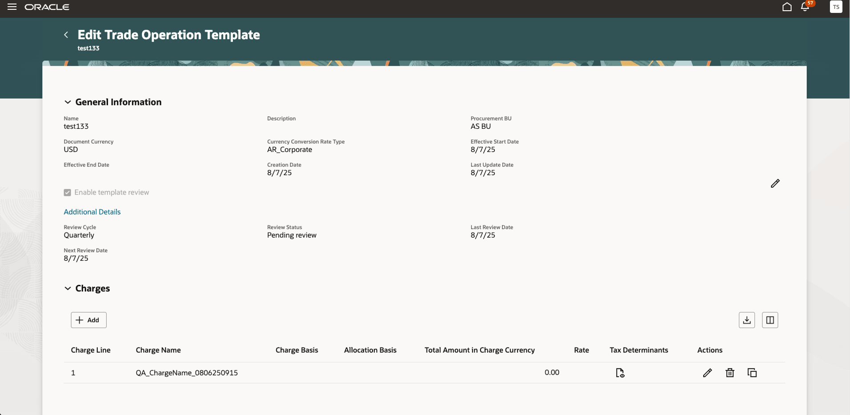The height and width of the screenshot is (415, 850).
Task: Open tax determinants for charge line 1
Action: 620,373
